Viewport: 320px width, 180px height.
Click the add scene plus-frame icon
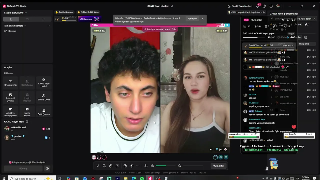117,166
